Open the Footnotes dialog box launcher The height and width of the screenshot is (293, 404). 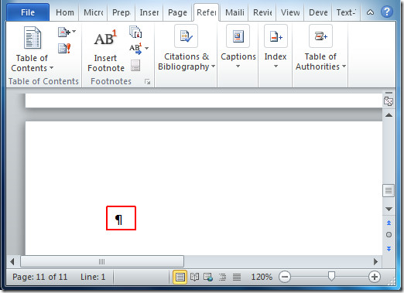pos(147,82)
